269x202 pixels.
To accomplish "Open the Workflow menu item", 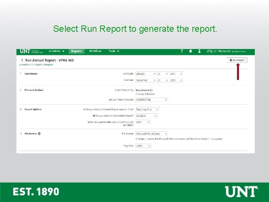I will pos(95,51).
